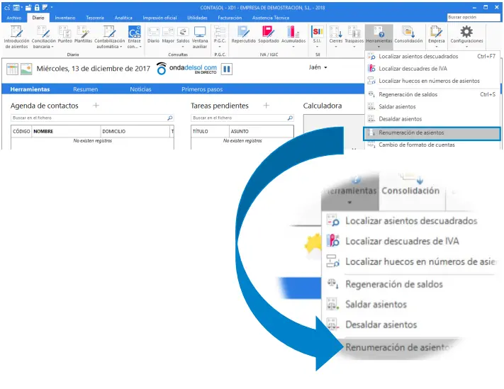Expand the P.G.C. dropdown

pos(220,47)
